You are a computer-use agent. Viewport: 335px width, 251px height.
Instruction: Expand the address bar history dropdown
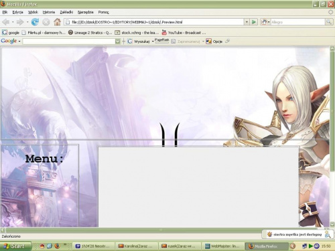tap(247, 22)
